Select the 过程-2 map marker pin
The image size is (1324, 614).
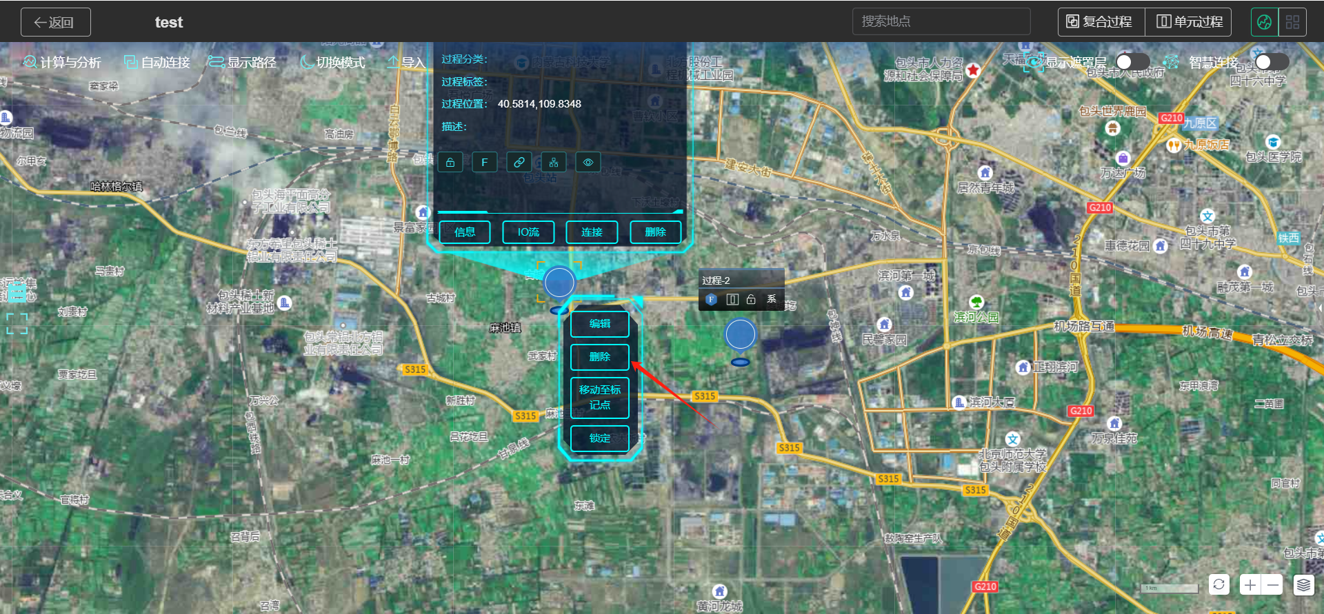coord(741,336)
